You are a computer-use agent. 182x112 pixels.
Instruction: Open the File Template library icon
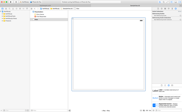pyautogui.click(x=162, y=85)
